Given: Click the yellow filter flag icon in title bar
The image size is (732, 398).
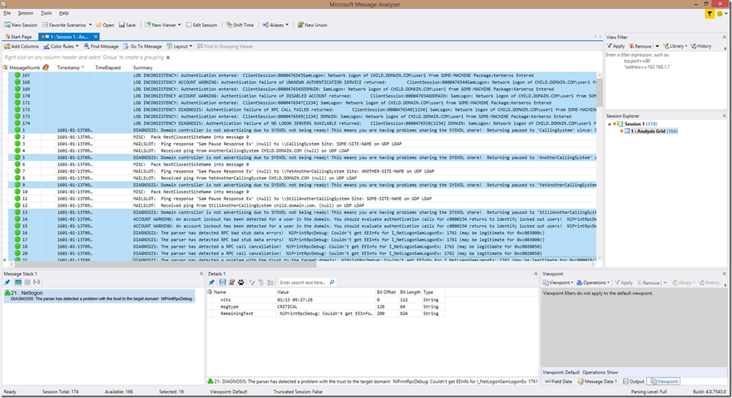Looking at the screenshot, I should click(x=709, y=14).
